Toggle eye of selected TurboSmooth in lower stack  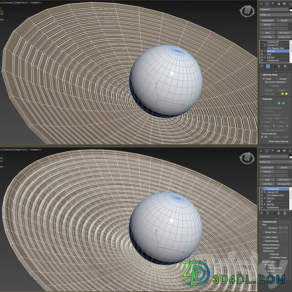coord(261,189)
